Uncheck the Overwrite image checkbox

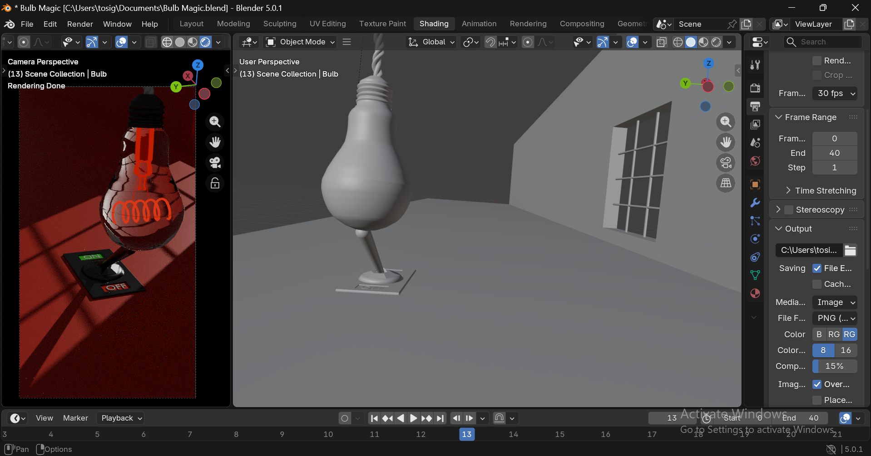coord(817,384)
